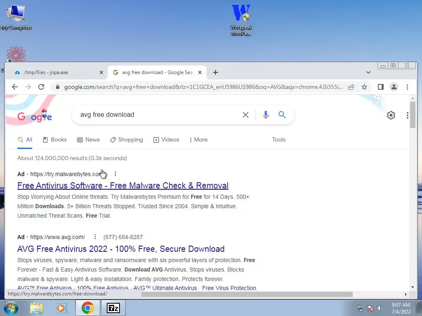This screenshot has height=316, width=422.
Task: Open 7-Zip from the taskbar
Action: coord(113,308)
